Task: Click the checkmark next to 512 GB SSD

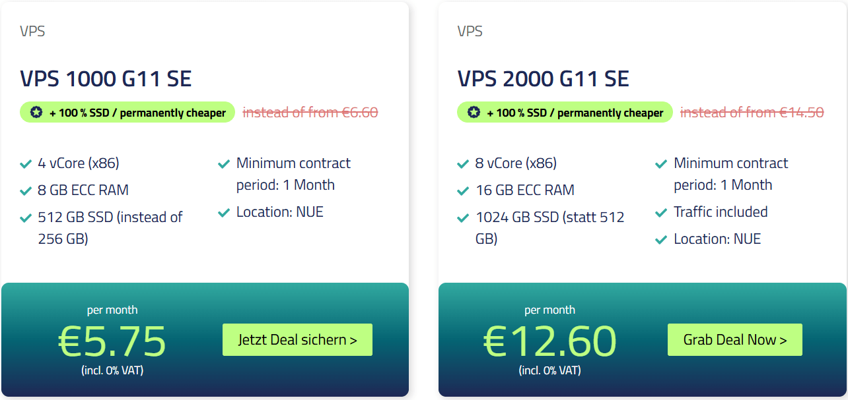Action: click(26, 218)
